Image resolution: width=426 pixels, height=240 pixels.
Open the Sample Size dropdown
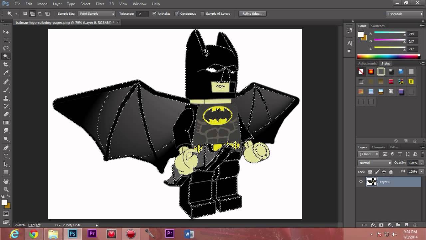(x=97, y=13)
